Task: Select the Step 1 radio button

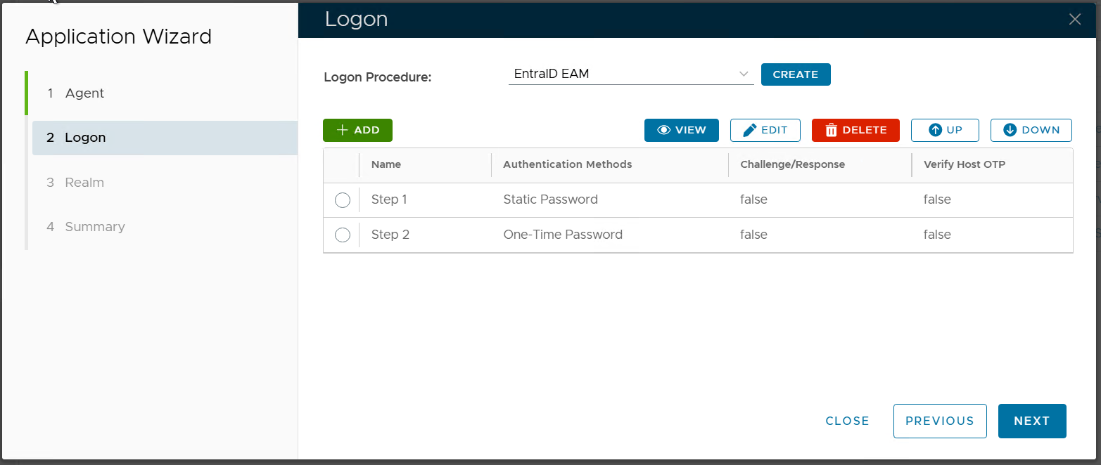Action: 343,200
